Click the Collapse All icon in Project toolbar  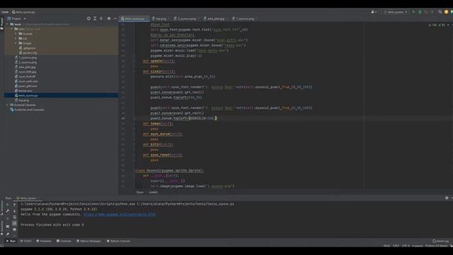point(101,18)
